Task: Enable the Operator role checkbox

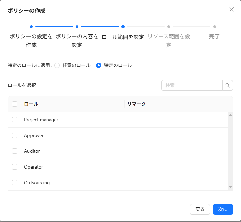Action: [15, 167]
